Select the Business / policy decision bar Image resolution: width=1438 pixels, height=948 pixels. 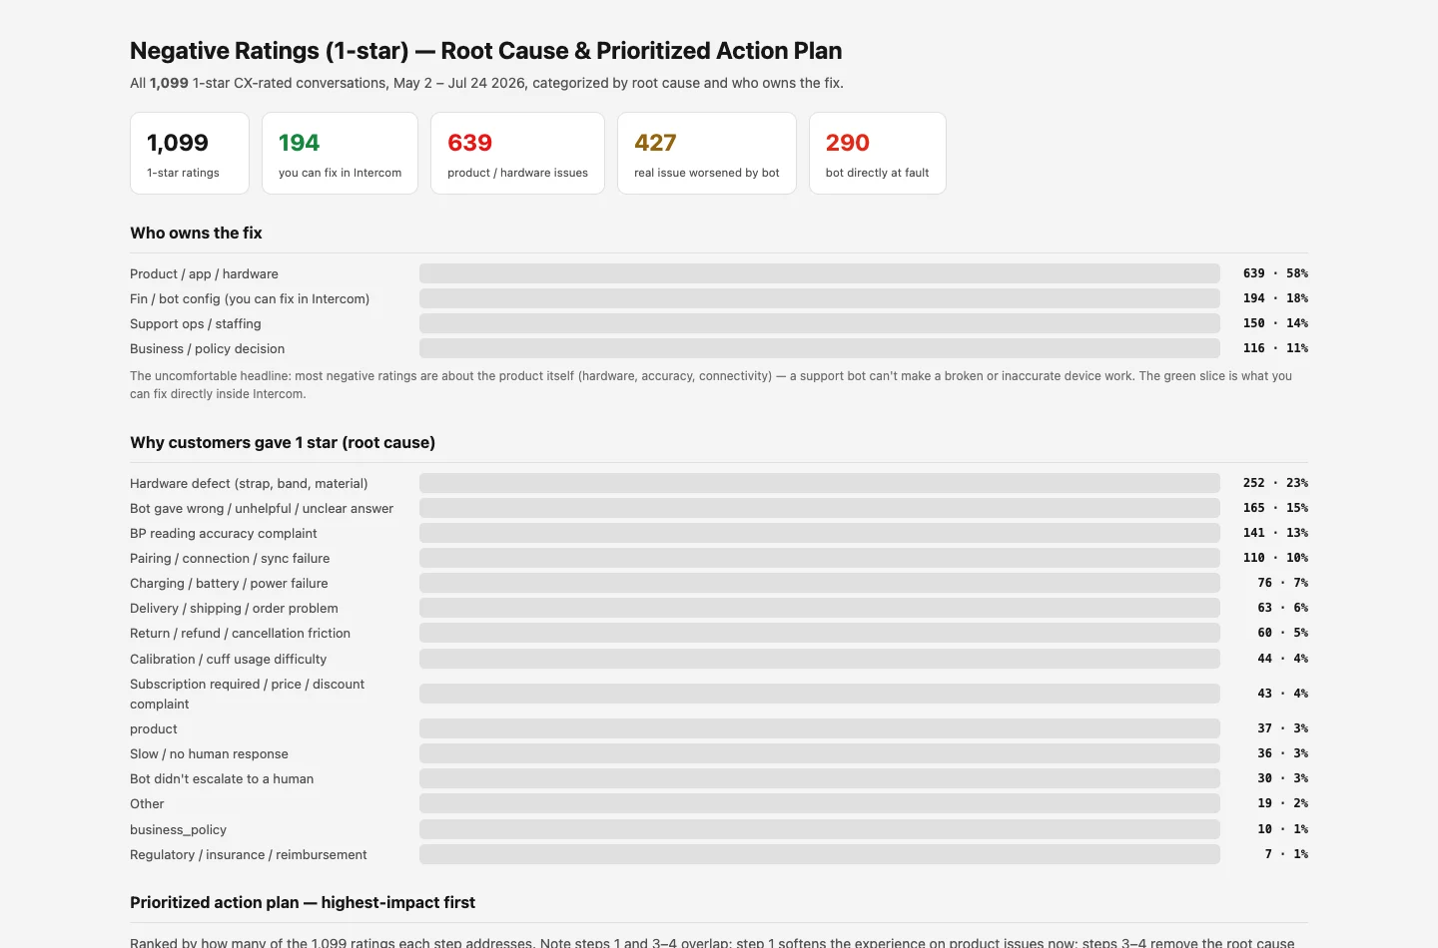pos(820,348)
